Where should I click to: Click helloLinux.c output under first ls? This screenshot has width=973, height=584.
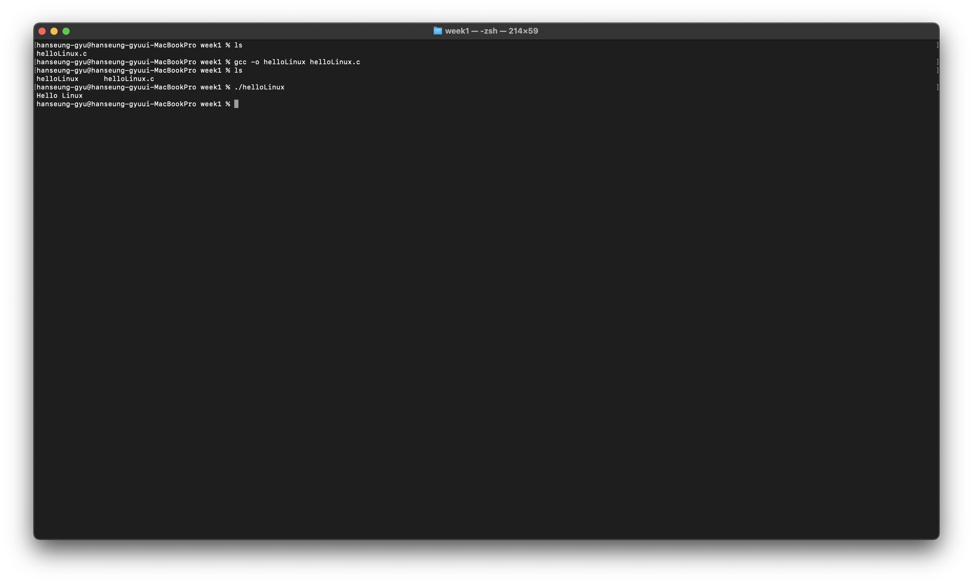[x=62, y=53]
